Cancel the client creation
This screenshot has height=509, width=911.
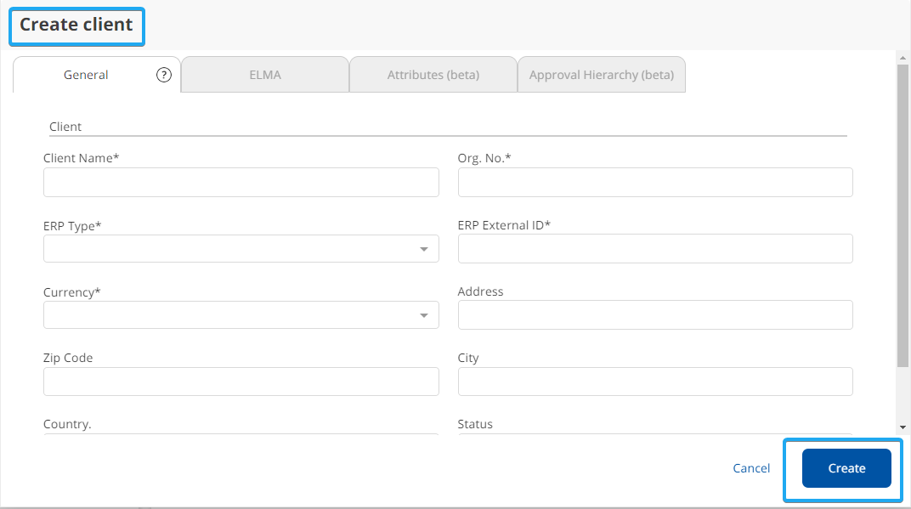pos(750,468)
